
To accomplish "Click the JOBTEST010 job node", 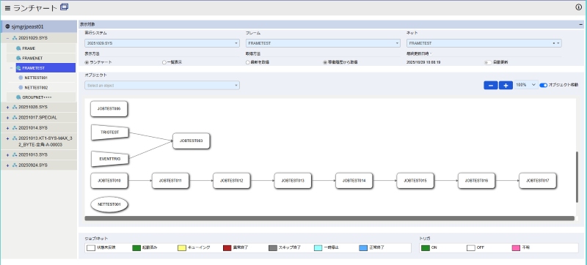I will 109,181.
